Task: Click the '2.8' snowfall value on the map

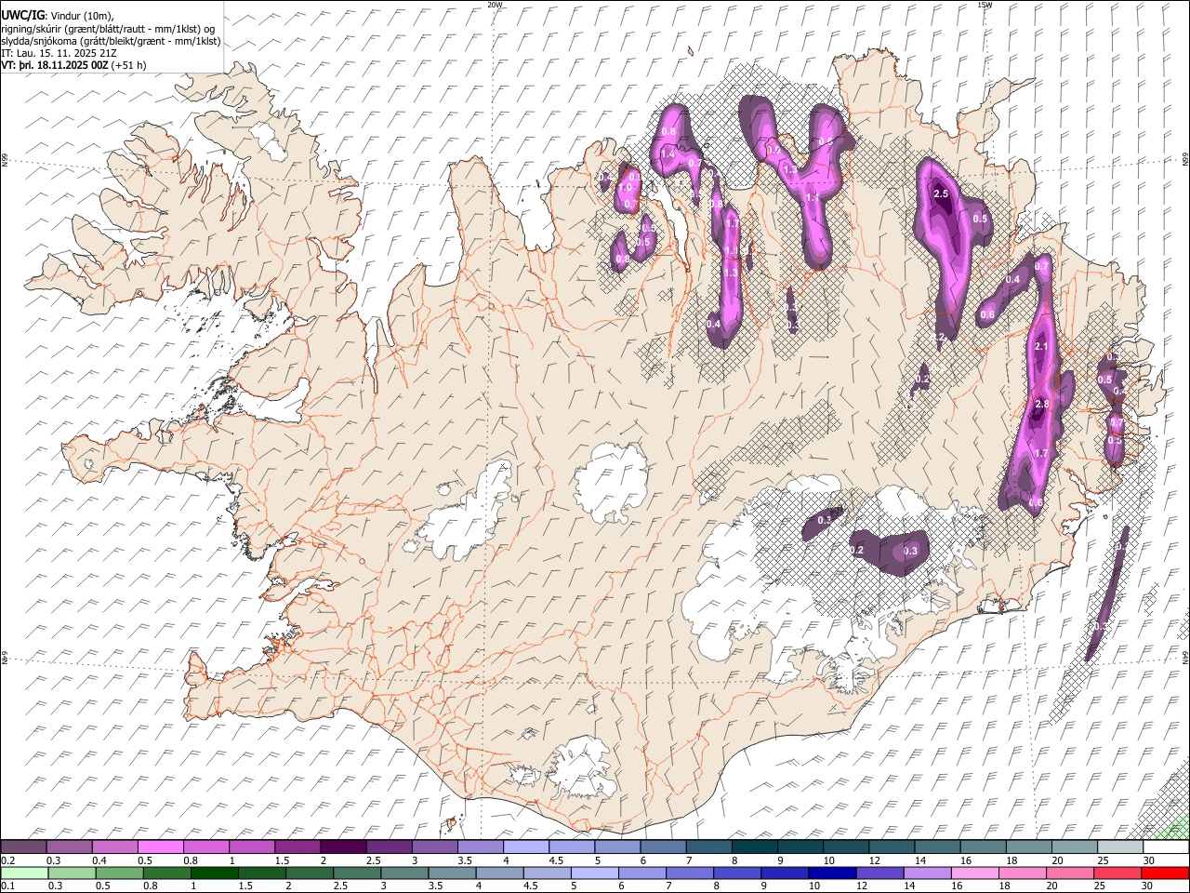Action: (1041, 404)
